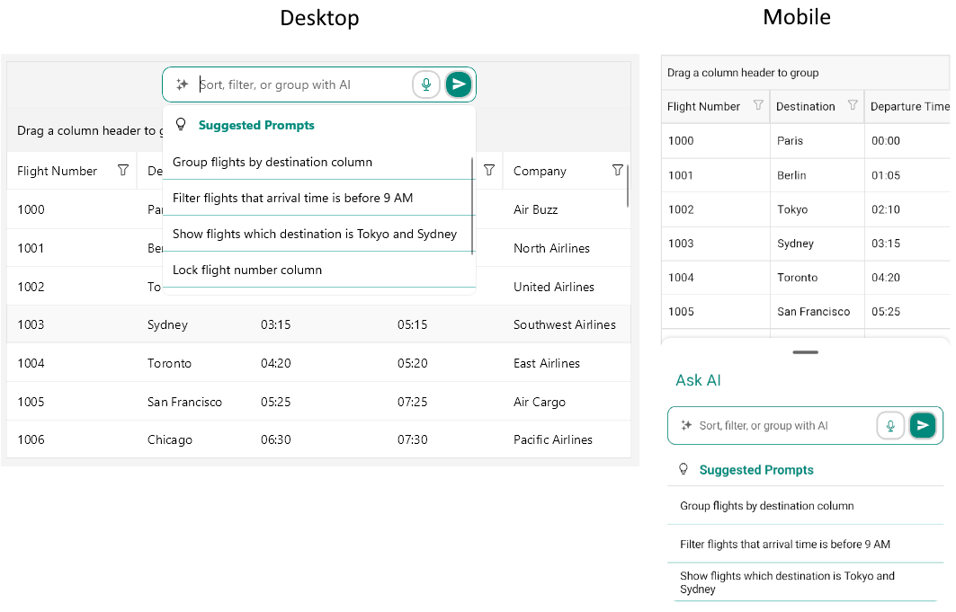Tap mobile prompt about Tokyo and Sydney flights
Image resolution: width=956 pixels, height=612 pixels.
pyautogui.click(x=787, y=582)
